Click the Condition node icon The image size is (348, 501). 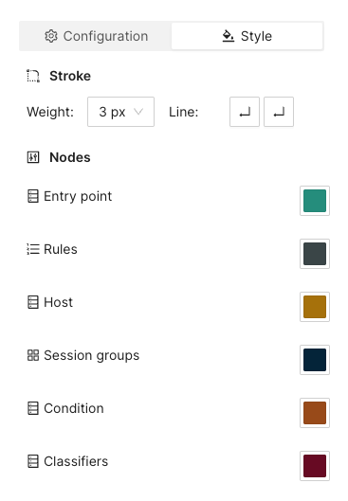pos(33,408)
